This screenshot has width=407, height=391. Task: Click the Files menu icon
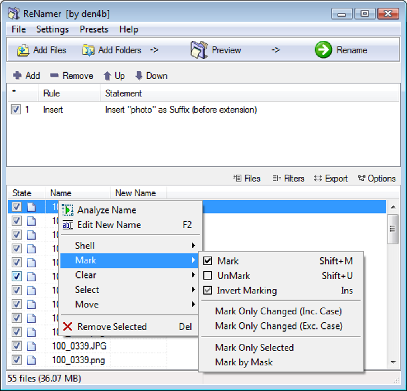237,178
